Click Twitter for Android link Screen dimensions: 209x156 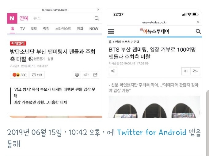pos(152,132)
